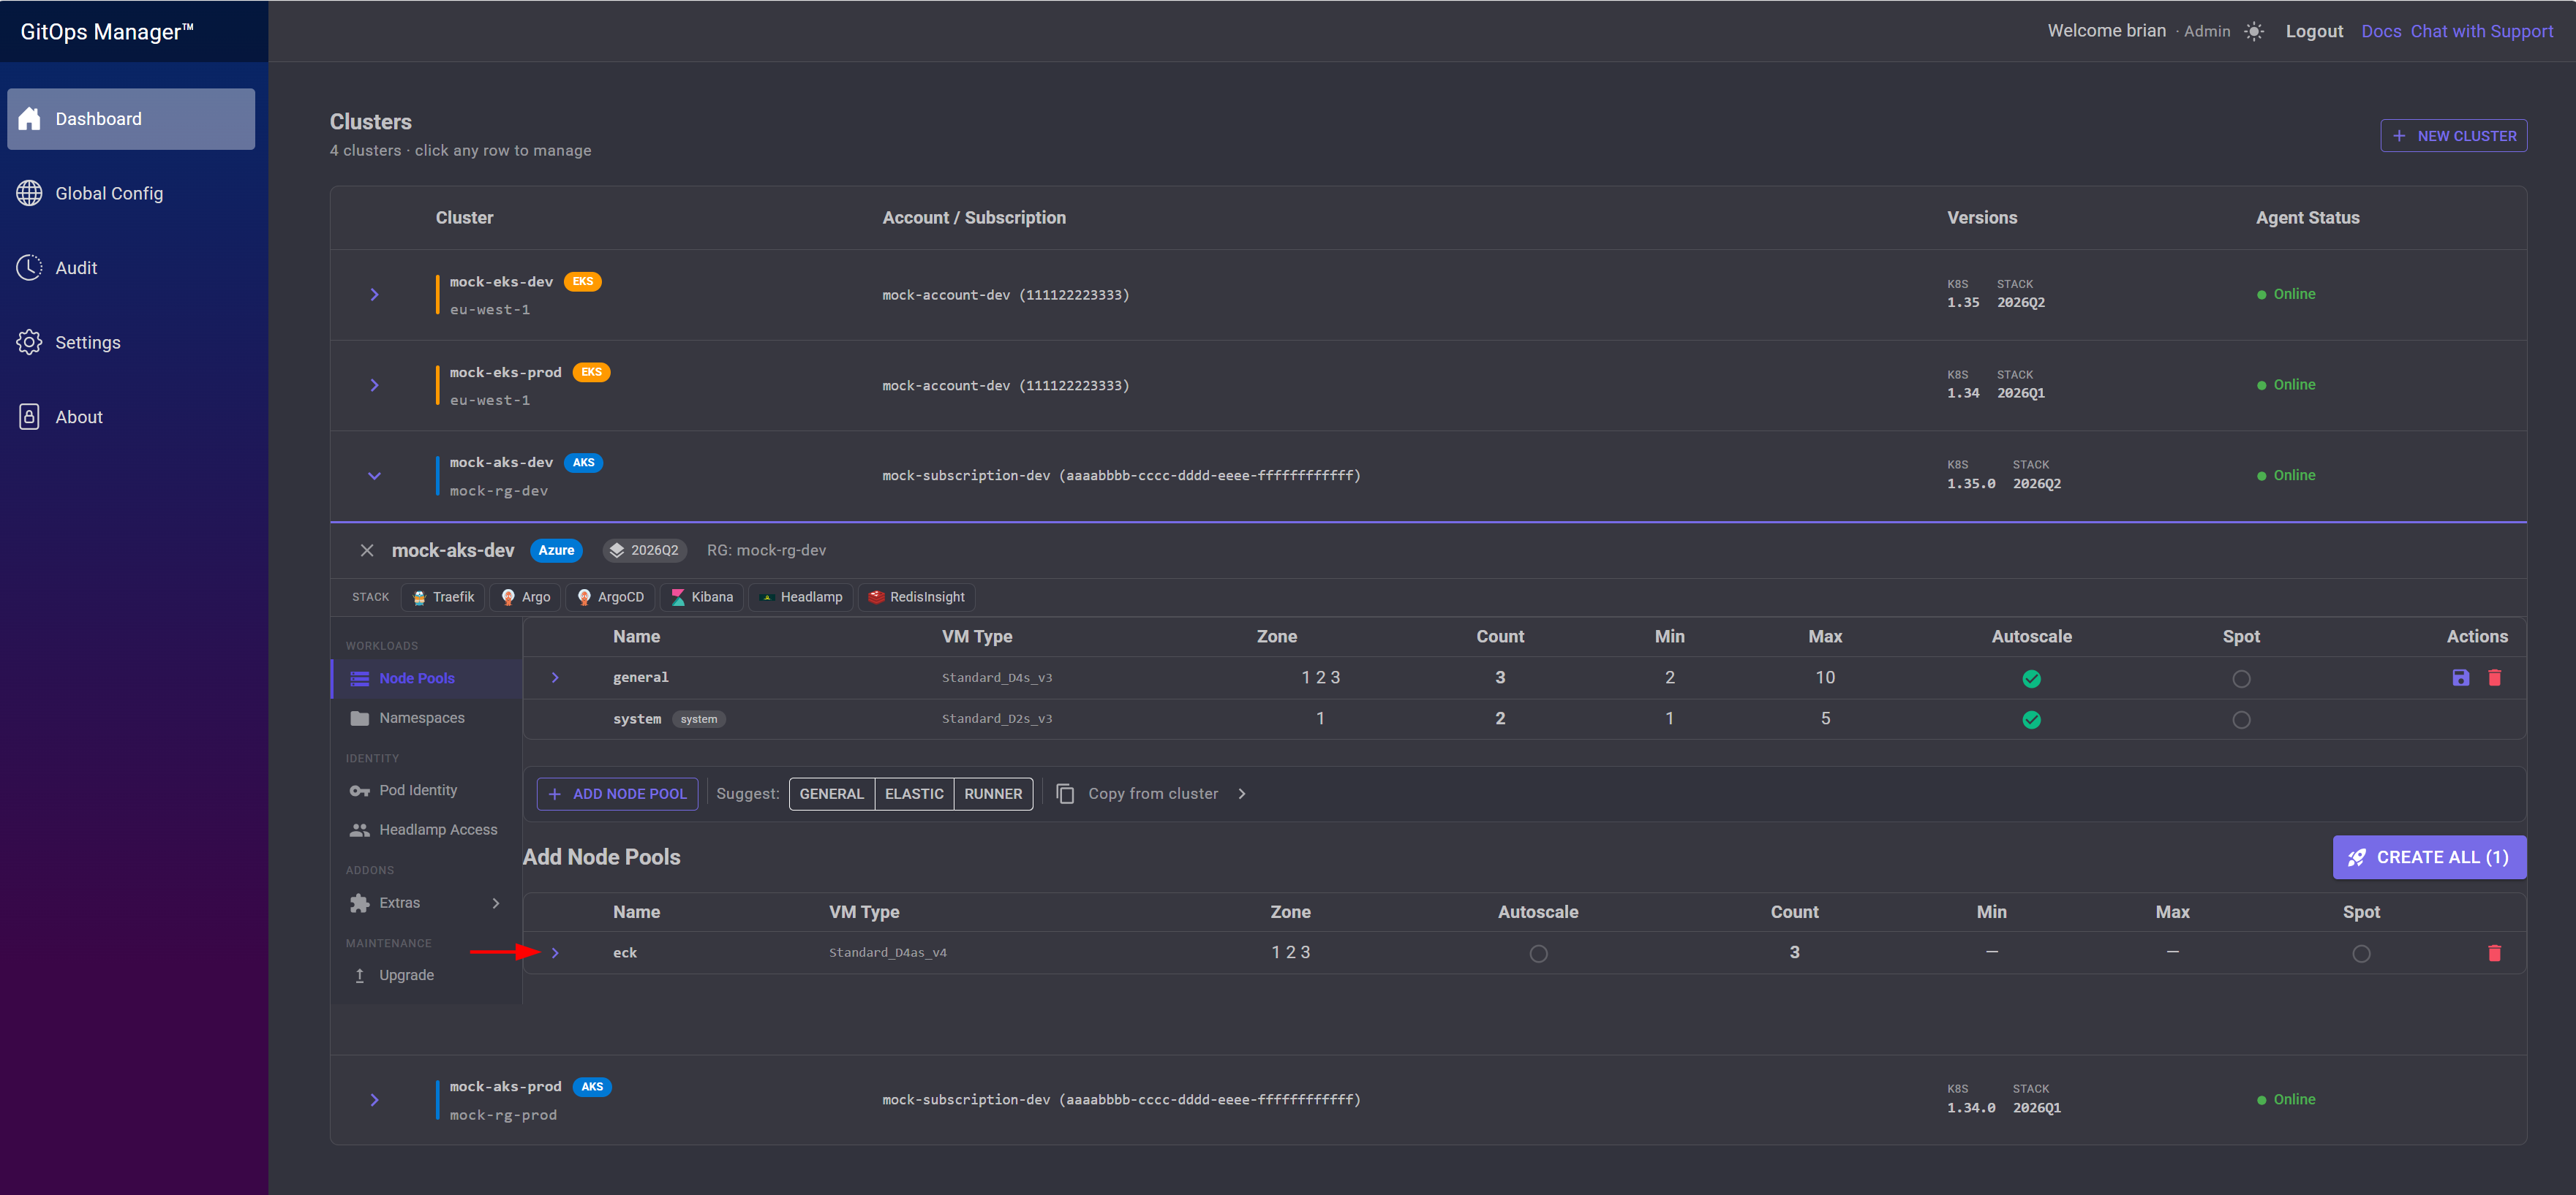Viewport: 2576px width, 1195px height.
Task: Suggest a RUNNER node pool
Action: [x=993, y=794]
